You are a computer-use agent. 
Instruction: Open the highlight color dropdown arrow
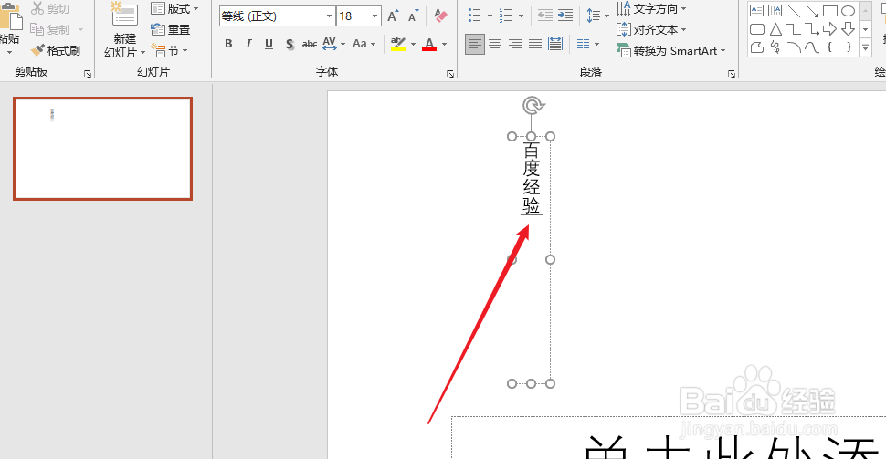[413, 44]
